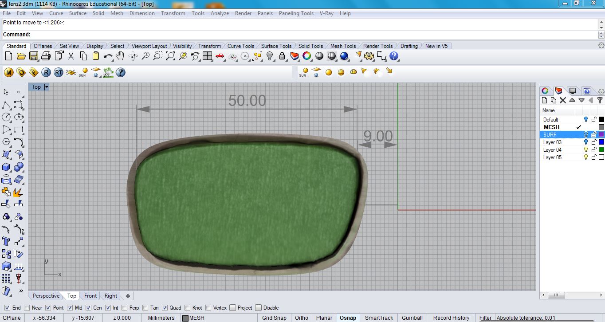Save the model with the floppy disk icon
Viewport: 605px width, 322px height.
click(33, 56)
